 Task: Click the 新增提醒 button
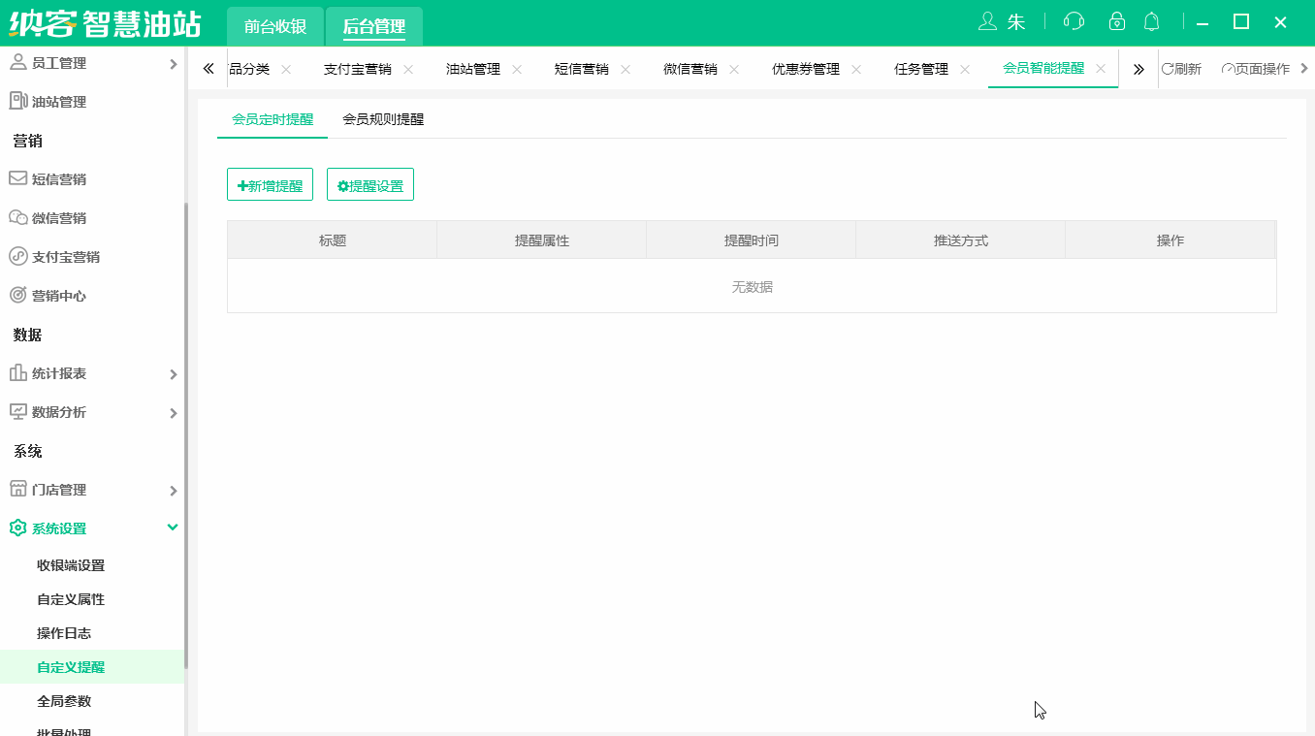(270, 184)
